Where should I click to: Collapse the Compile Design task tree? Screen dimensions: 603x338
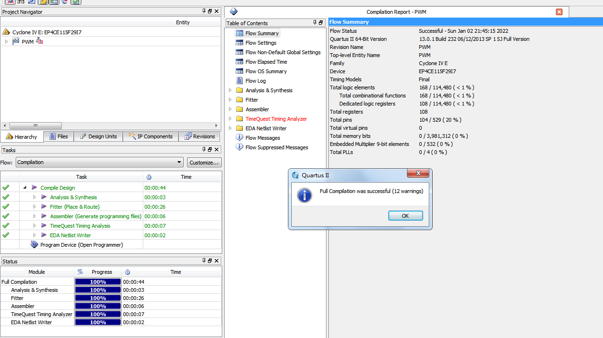pyautogui.click(x=25, y=188)
